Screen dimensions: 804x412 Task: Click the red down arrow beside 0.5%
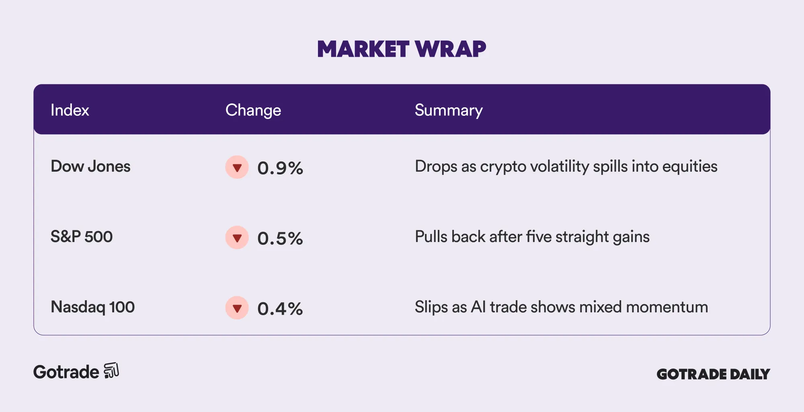[237, 238]
